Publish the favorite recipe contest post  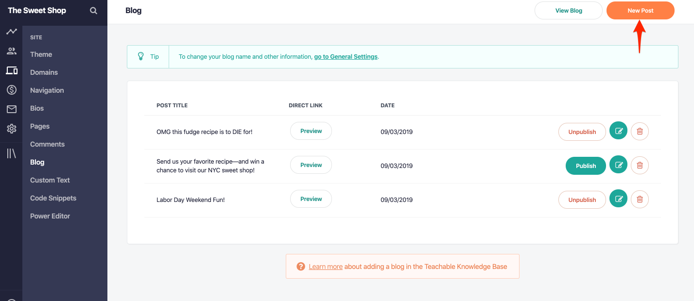coord(586,166)
